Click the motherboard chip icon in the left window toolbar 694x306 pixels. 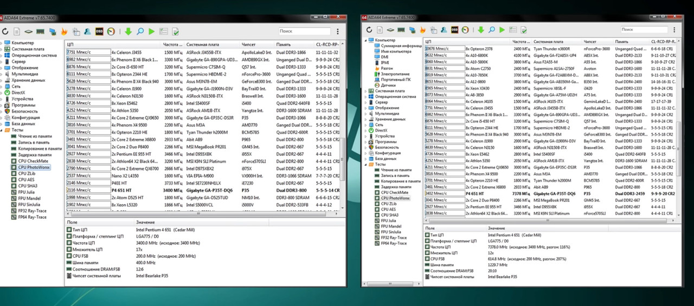pyautogui.click(x=29, y=31)
